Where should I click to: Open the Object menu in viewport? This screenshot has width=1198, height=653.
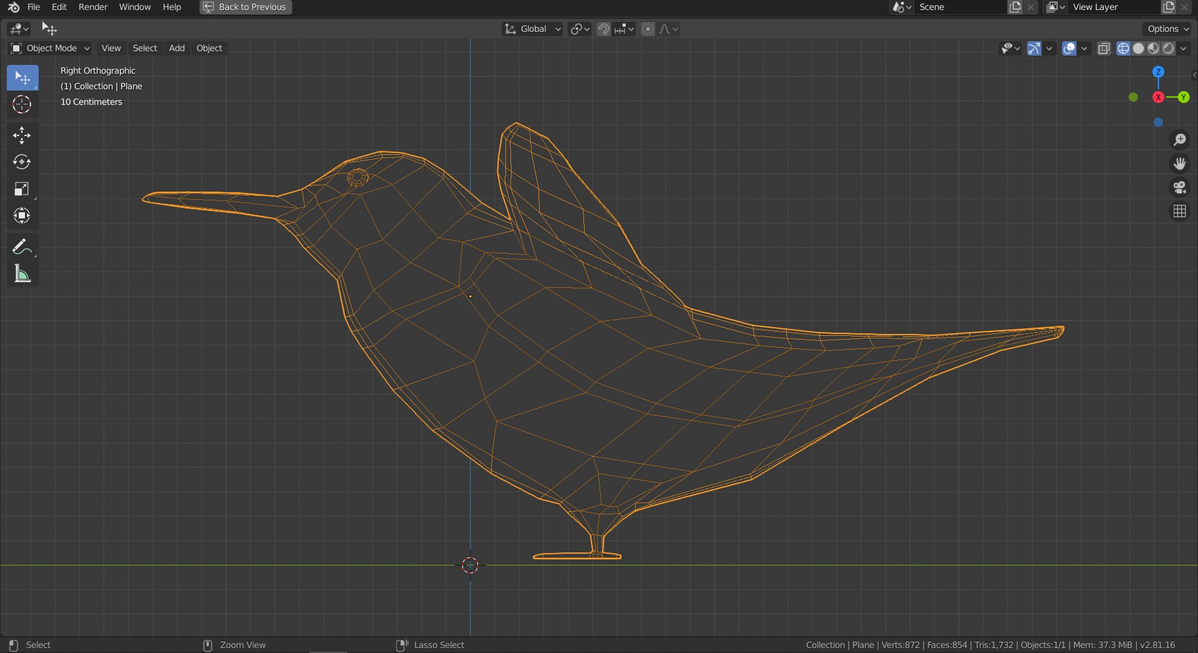(x=209, y=48)
